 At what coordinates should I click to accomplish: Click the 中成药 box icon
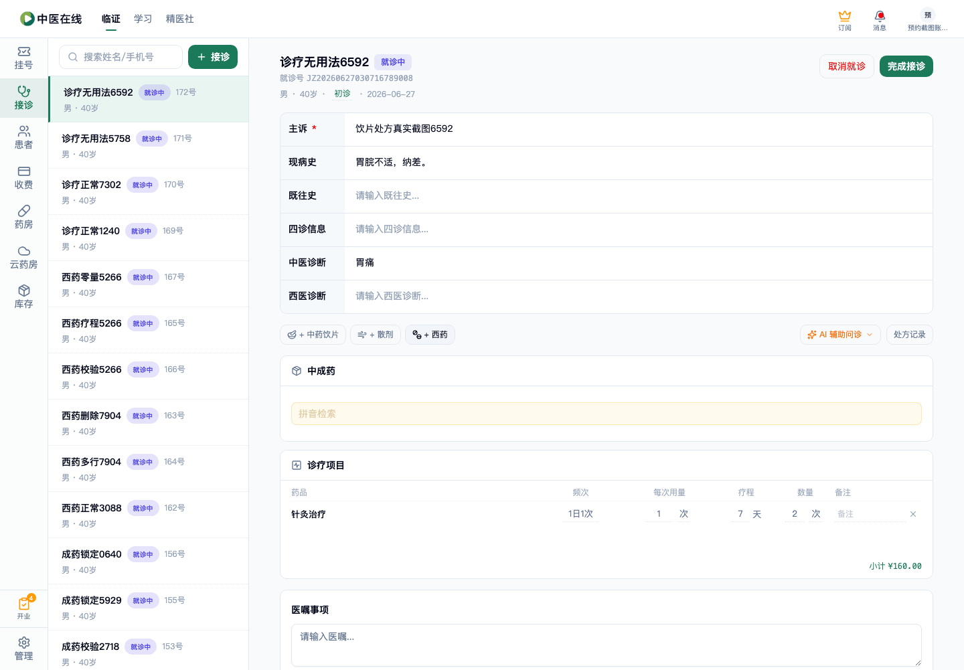click(x=297, y=371)
